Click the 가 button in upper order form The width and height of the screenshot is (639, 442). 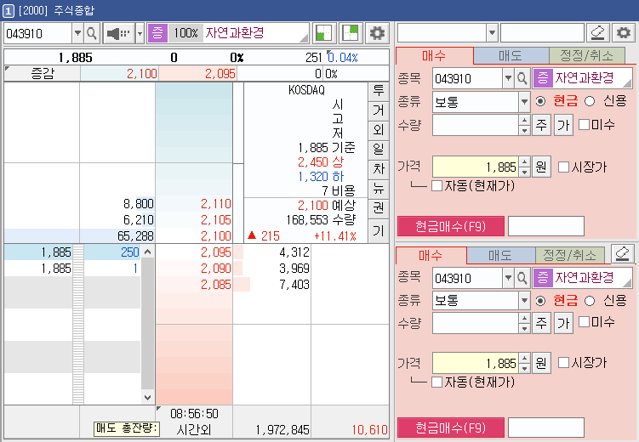563,125
